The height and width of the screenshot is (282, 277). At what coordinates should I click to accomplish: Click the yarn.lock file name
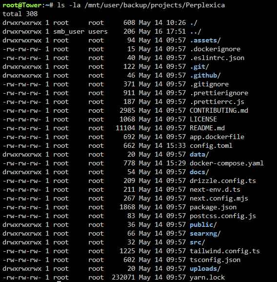point(207,277)
